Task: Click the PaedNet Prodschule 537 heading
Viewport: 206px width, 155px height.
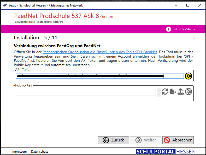Action: [64, 16]
